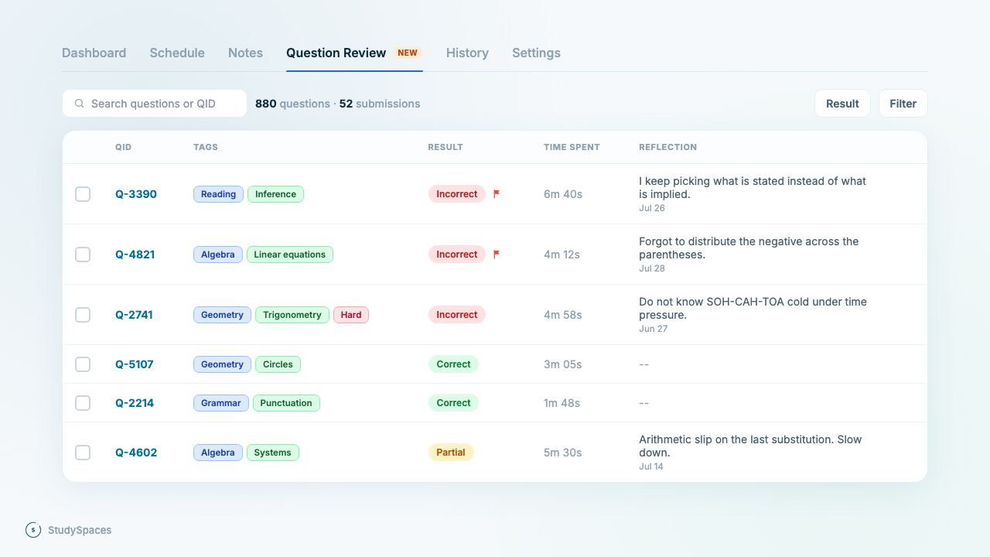Open question link Q-2214
This screenshot has width=990, height=557.
[135, 403]
